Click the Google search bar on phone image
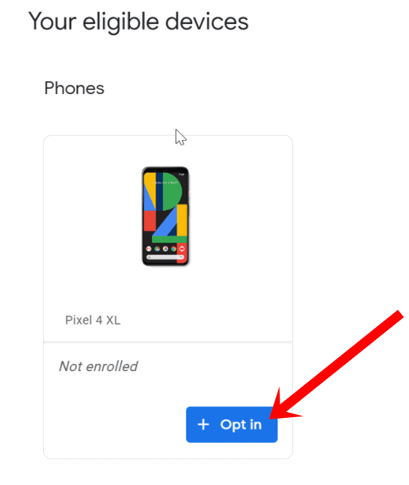 [165, 257]
